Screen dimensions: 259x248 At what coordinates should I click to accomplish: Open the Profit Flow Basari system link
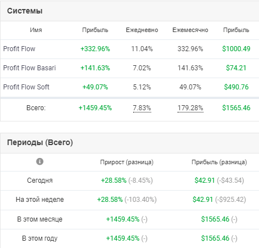click(x=30, y=68)
